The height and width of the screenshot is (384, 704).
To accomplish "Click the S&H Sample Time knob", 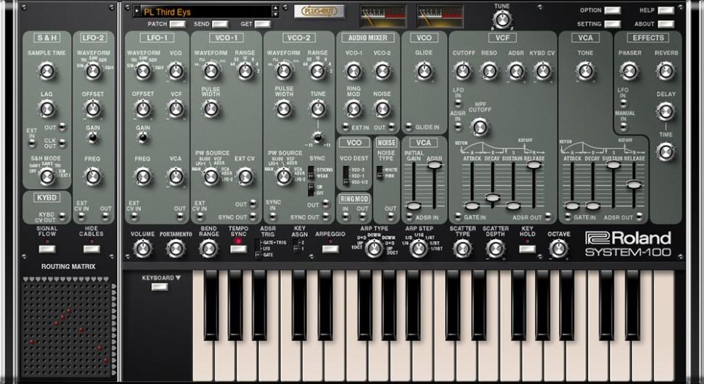I will pyautogui.click(x=46, y=70).
